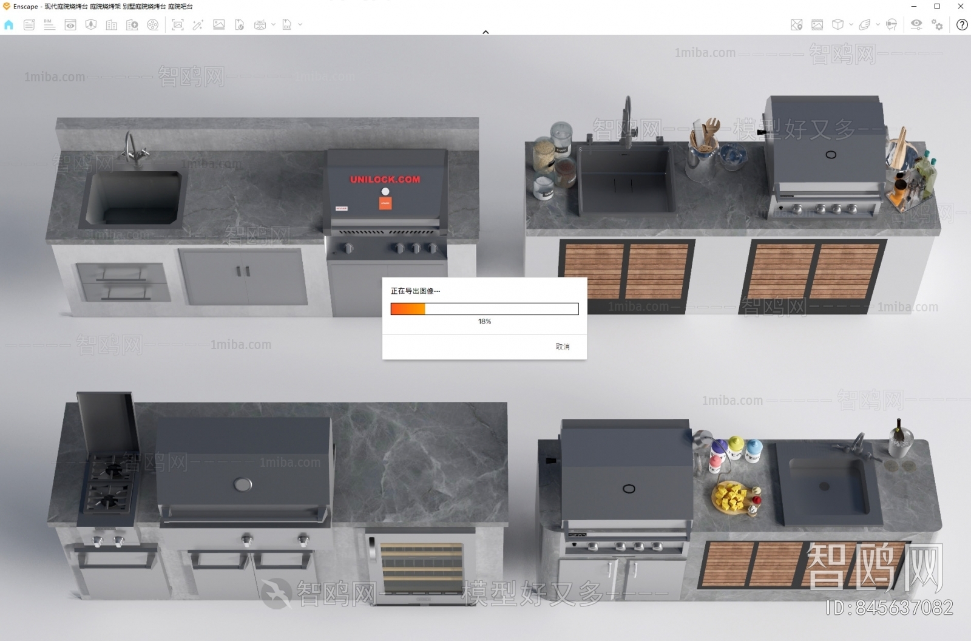
Task: Open the fly mode wing dropdown arrow
Action: point(878,25)
